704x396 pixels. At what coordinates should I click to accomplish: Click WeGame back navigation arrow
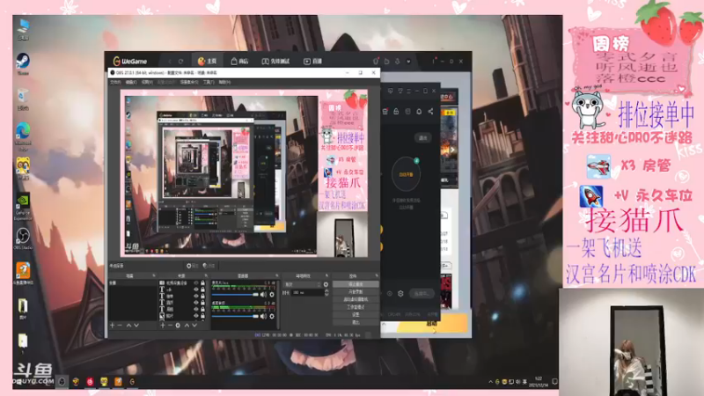170,61
